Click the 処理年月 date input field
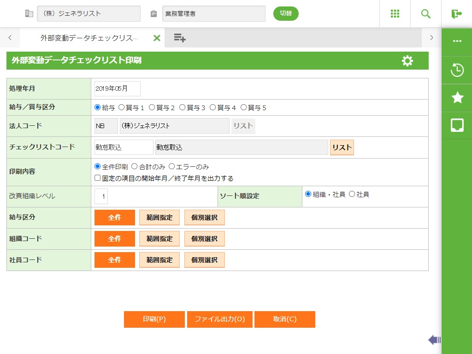Viewport: 472px width, 354px height. click(117, 88)
